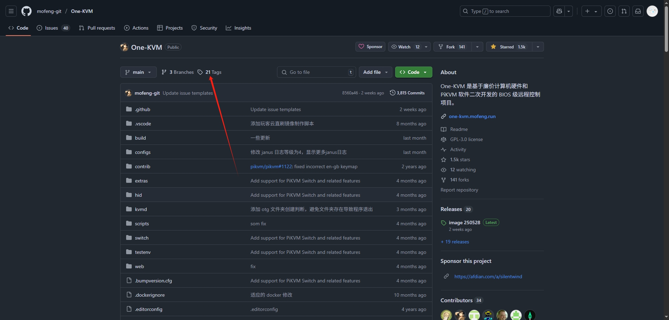This screenshot has width=669, height=320.
Task: Open the web folder
Action: [139, 266]
